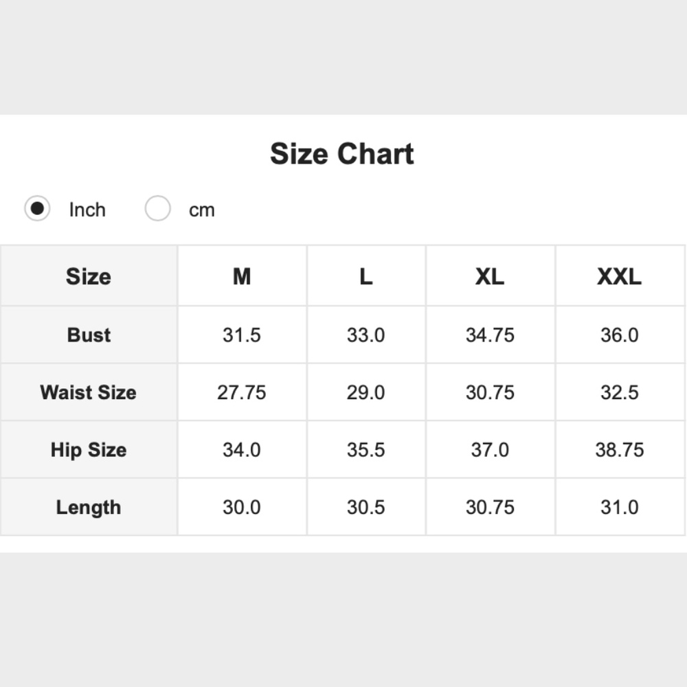Click the 38.75 hip value for XXL
Image resolution: width=687 pixels, height=687 pixels.
pyautogui.click(x=620, y=450)
